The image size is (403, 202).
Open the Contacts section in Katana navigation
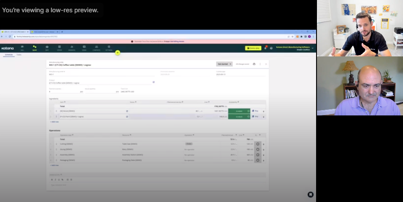coord(97,48)
